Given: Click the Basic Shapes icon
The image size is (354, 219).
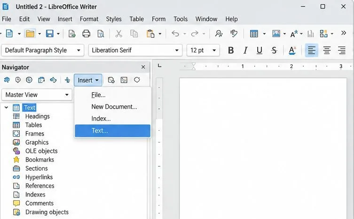Looking at the screenshot, I should pos(323,34).
